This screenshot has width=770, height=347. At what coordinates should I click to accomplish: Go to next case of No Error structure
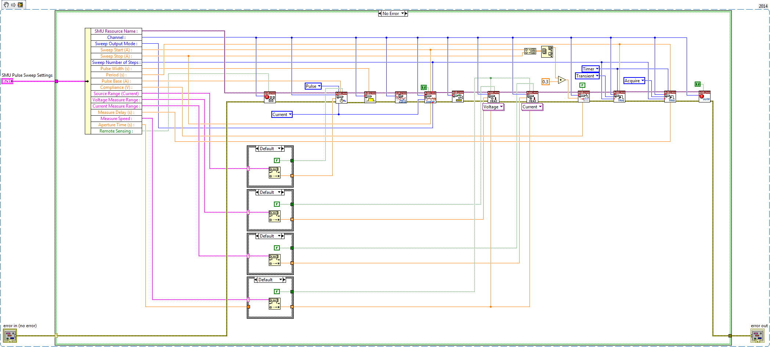pos(406,14)
